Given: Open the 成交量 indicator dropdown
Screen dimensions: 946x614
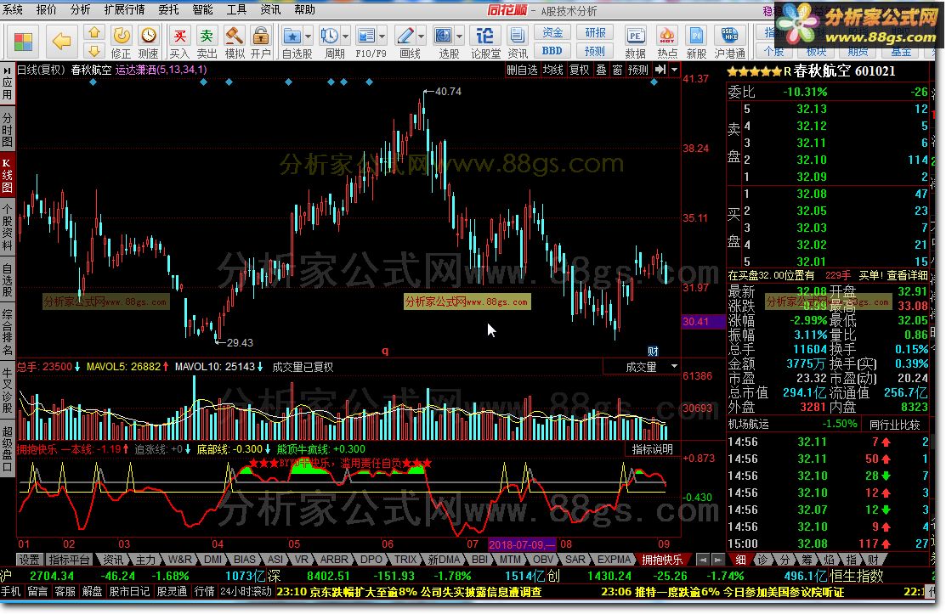Looking at the screenshot, I should coord(674,366).
